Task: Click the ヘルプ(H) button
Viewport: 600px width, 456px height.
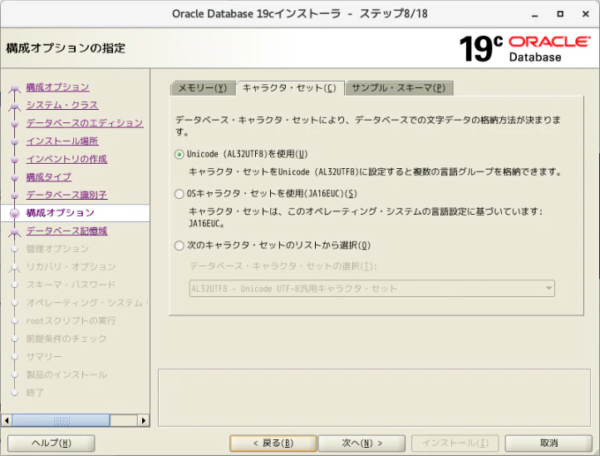Action: coord(52,444)
